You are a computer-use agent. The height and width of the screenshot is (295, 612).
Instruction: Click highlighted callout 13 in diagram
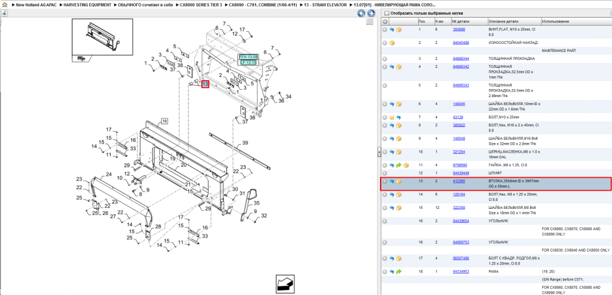(x=205, y=84)
